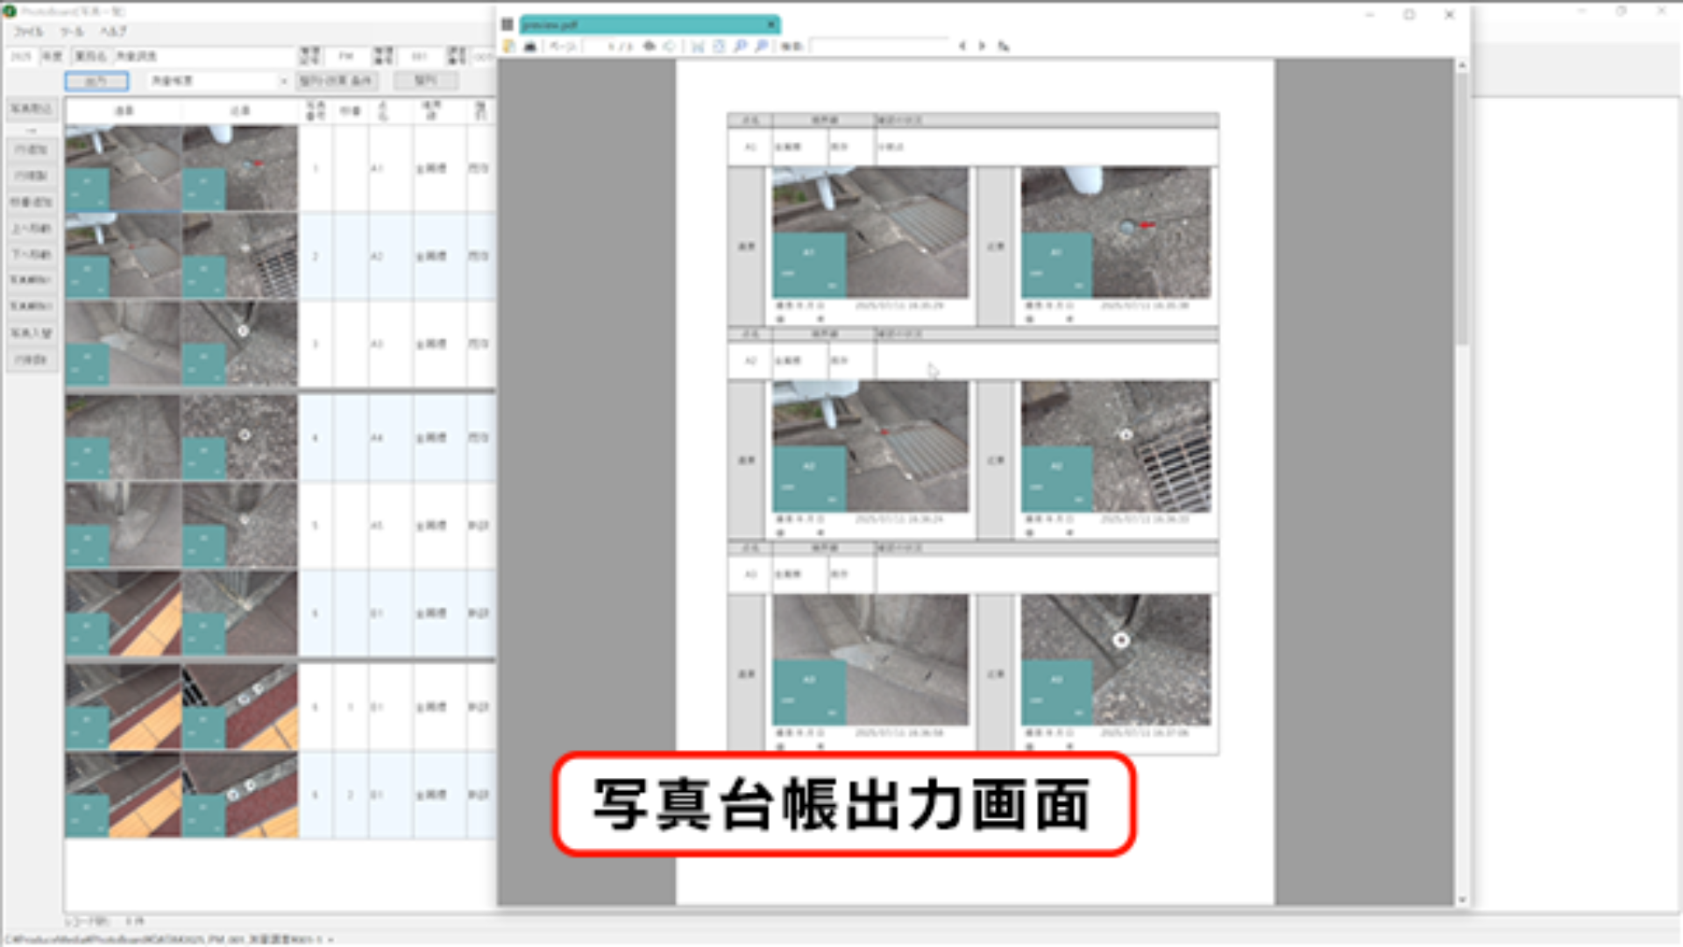Click photo number 3 cell in the table
1683x947 pixels.
[x=316, y=344]
